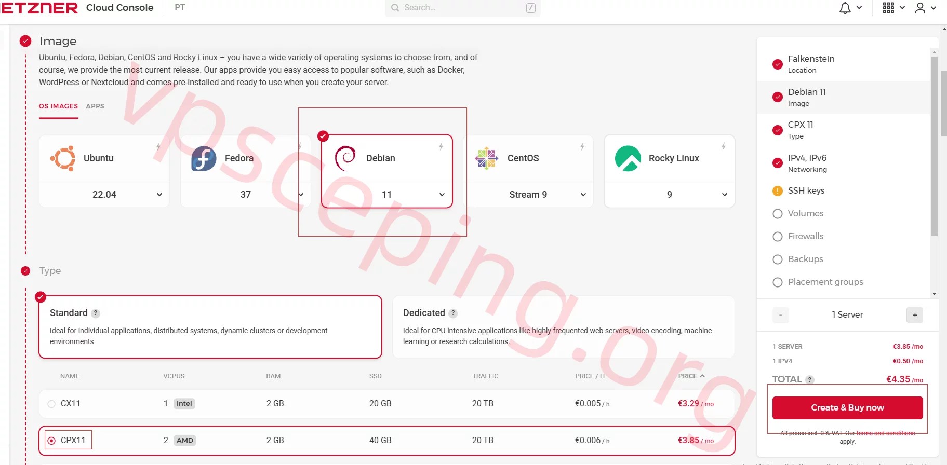Image resolution: width=947 pixels, height=465 pixels.
Task: Click the summary panel scrollbar thumb
Action: (934, 146)
